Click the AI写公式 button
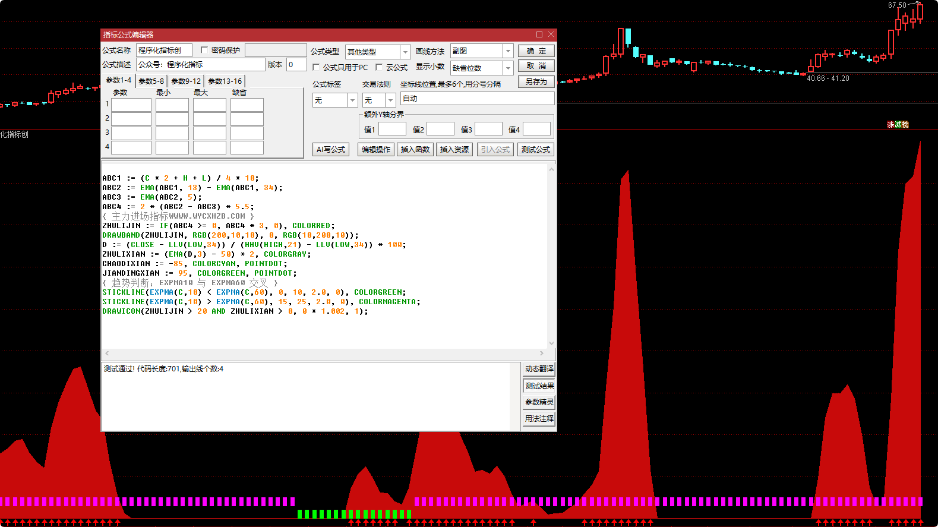938x527 pixels. pyautogui.click(x=331, y=150)
